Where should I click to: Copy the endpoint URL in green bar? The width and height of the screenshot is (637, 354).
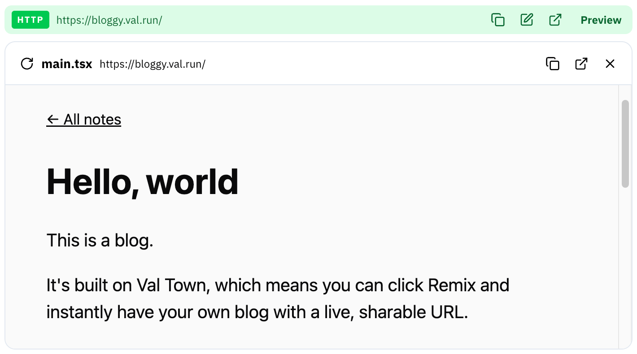(498, 20)
